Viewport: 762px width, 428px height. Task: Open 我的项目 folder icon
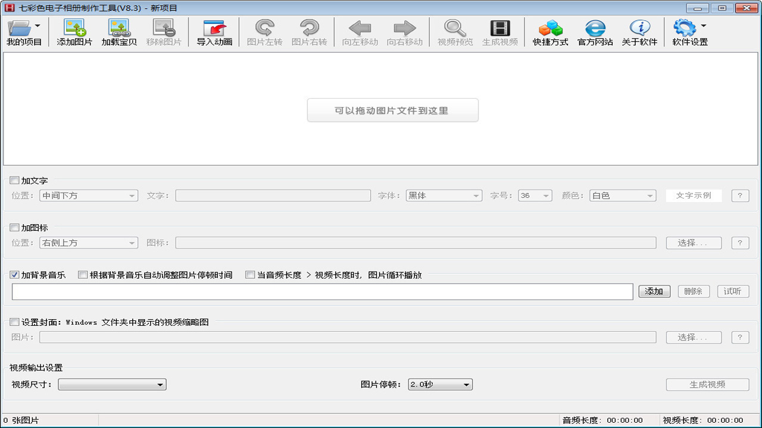click(21, 29)
